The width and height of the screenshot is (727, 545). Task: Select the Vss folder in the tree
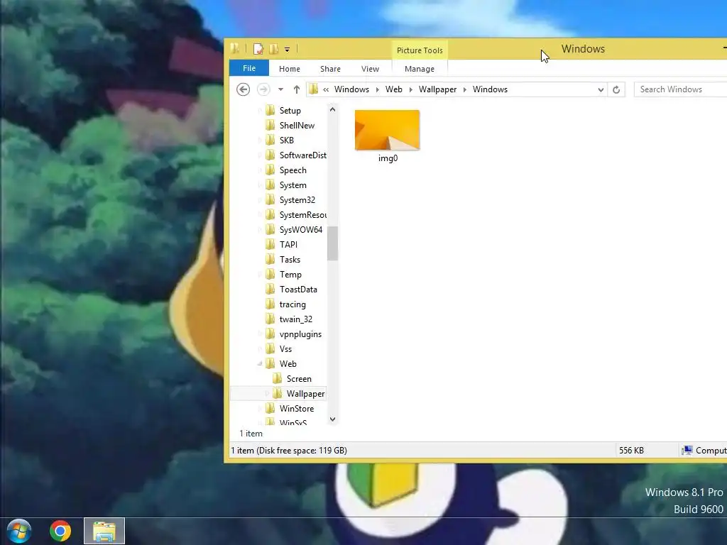(x=285, y=349)
